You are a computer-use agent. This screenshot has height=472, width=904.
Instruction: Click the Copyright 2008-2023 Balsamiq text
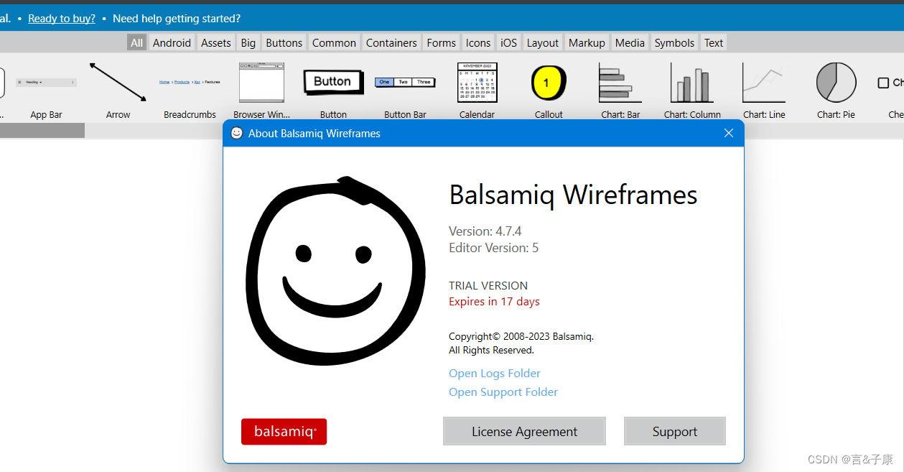[521, 336]
